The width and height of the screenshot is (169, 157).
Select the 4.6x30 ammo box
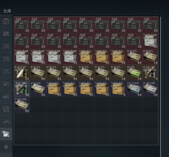[38, 89]
